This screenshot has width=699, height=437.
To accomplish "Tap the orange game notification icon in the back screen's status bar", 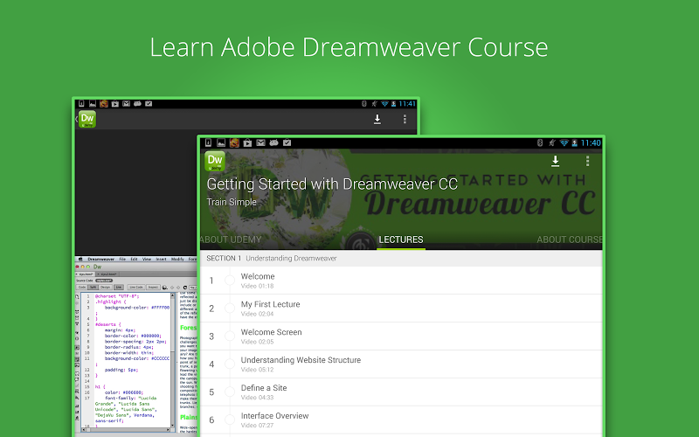I will [x=104, y=103].
